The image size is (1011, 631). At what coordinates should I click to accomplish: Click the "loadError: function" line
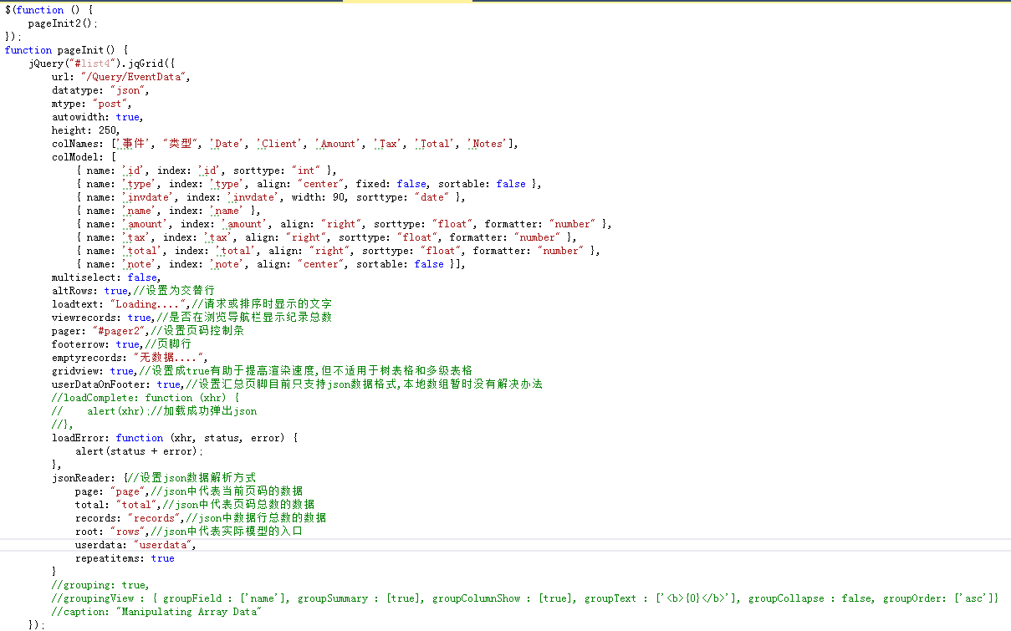(x=175, y=438)
